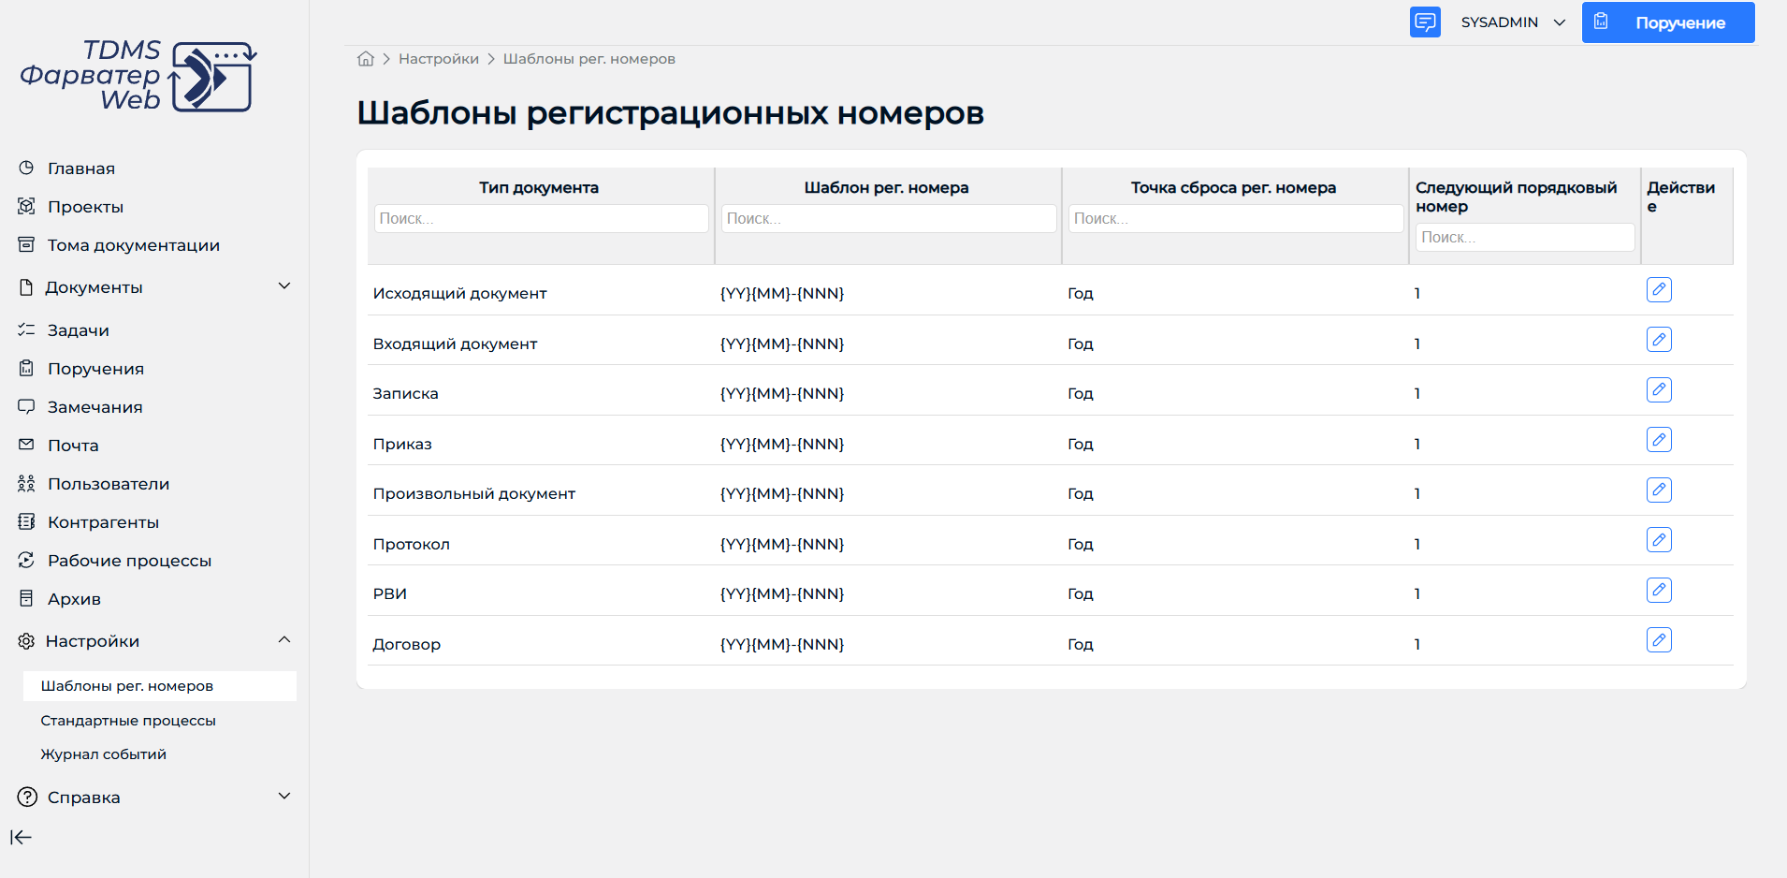Click the Архив icon
1787x878 pixels.
click(x=26, y=598)
